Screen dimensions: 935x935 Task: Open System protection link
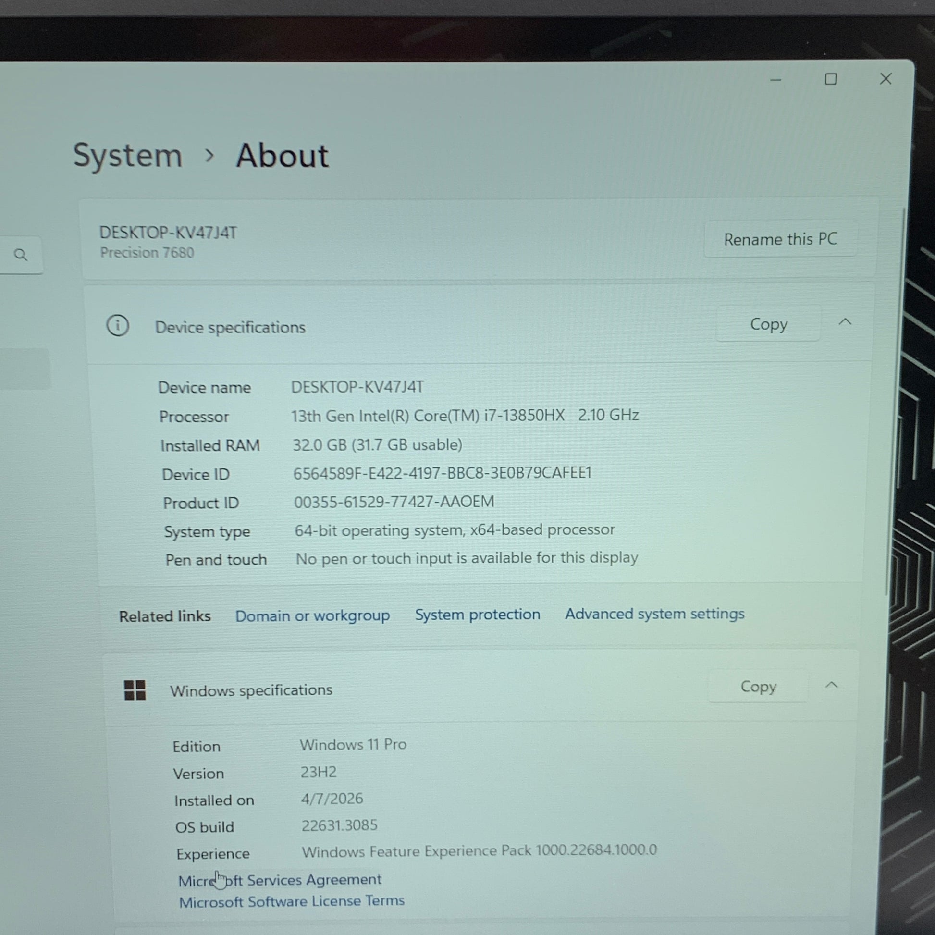click(477, 615)
